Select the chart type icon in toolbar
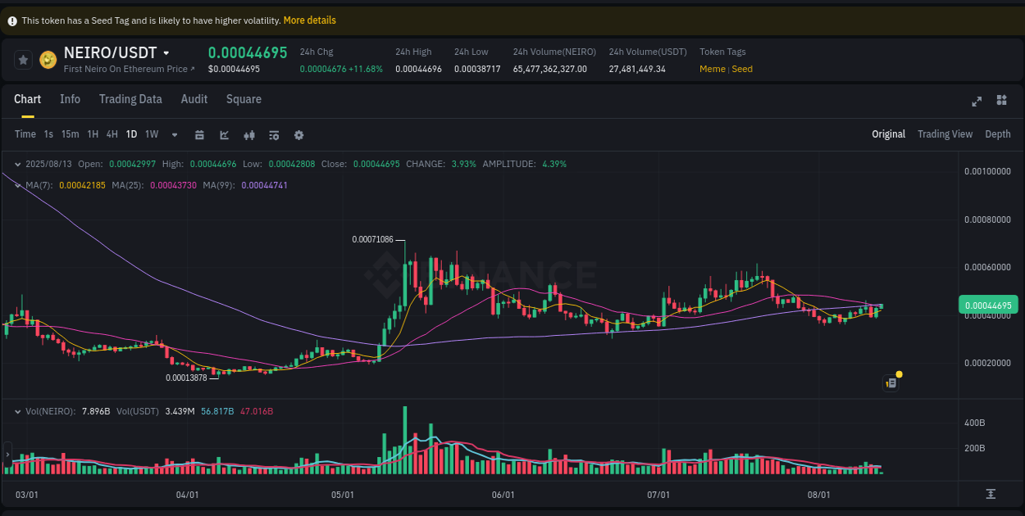The height and width of the screenshot is (516, 1025). pyautogui.click(x=224, y=134)
